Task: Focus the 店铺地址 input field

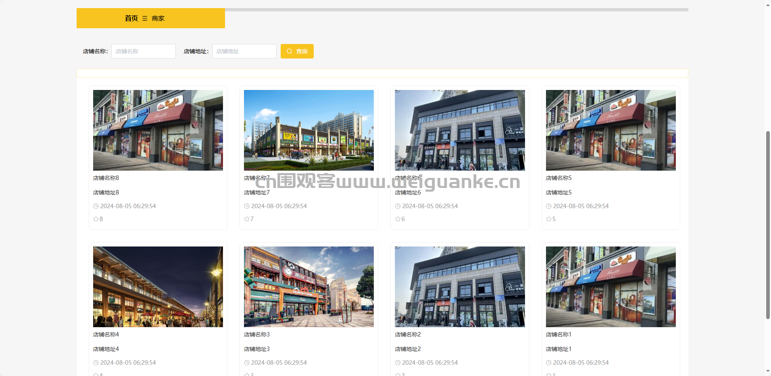Action: (244, 51)
